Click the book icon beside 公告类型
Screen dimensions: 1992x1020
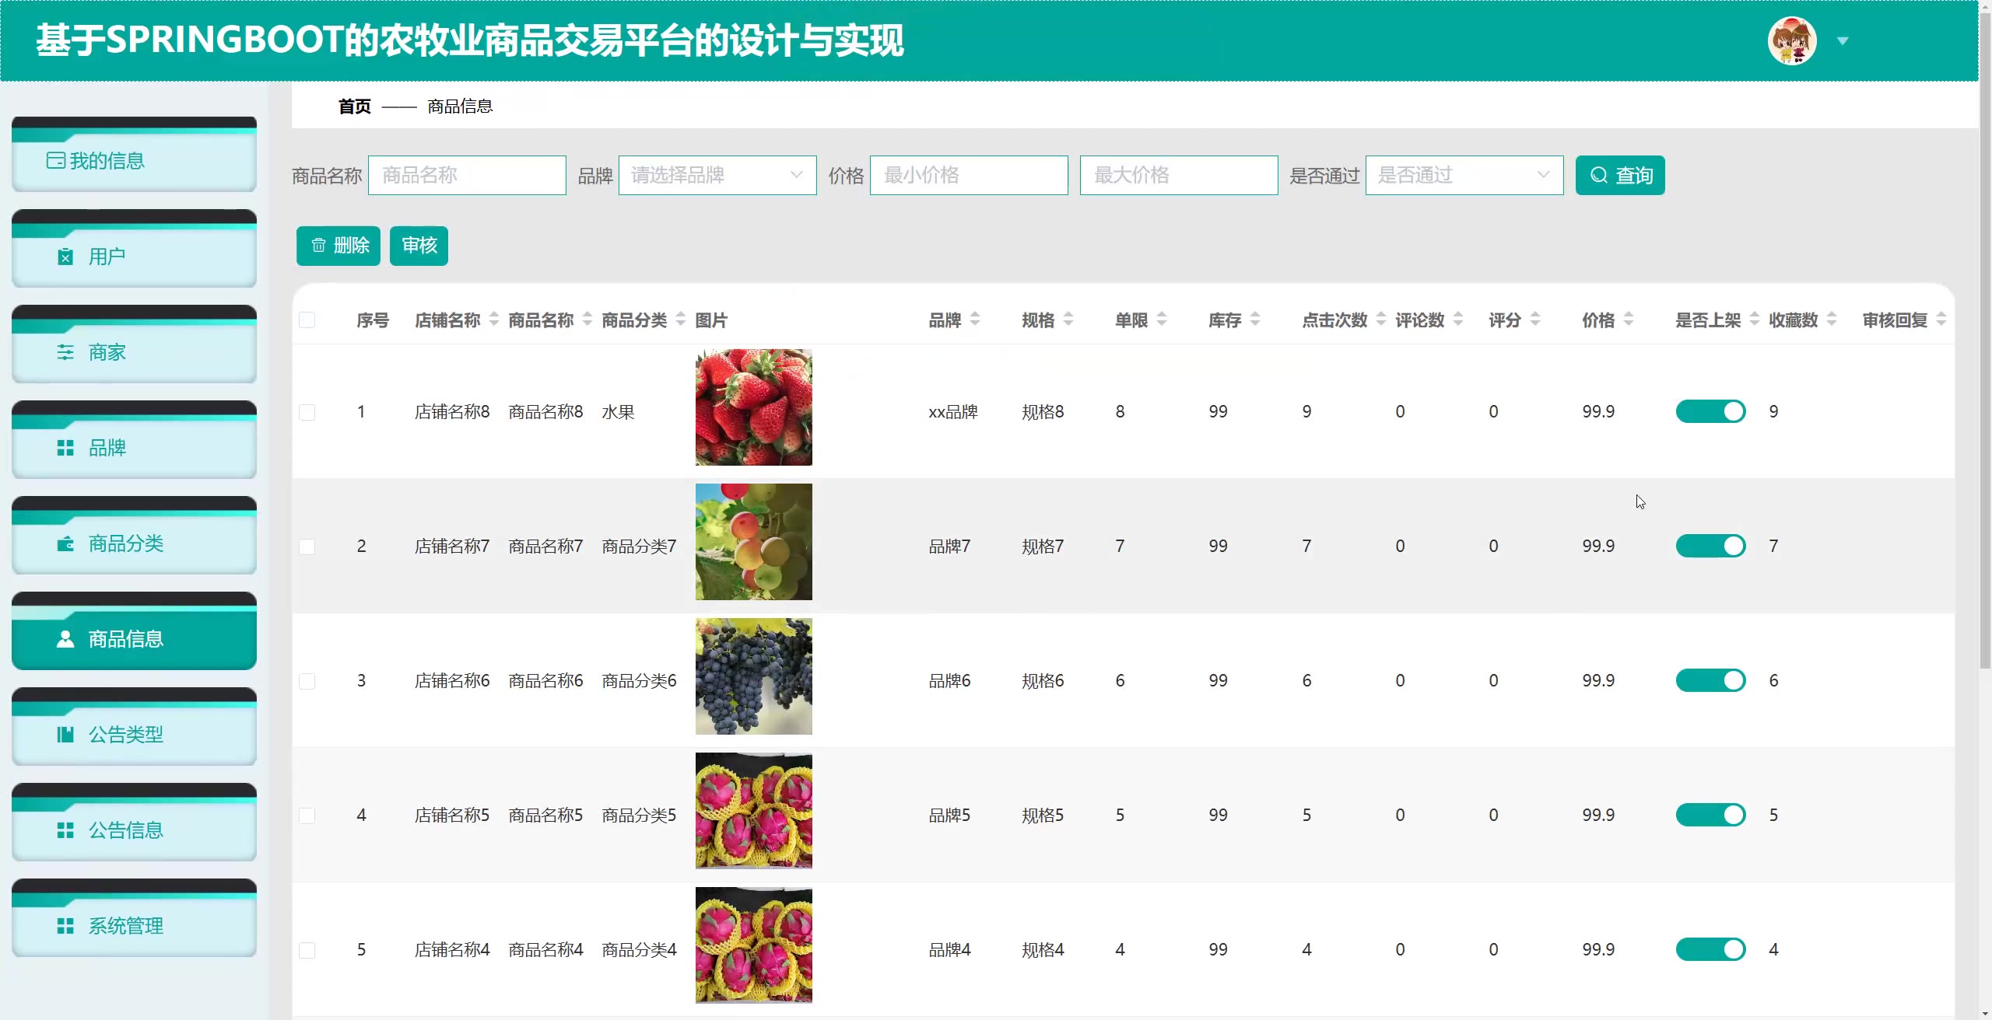click(x=65, y=735)
